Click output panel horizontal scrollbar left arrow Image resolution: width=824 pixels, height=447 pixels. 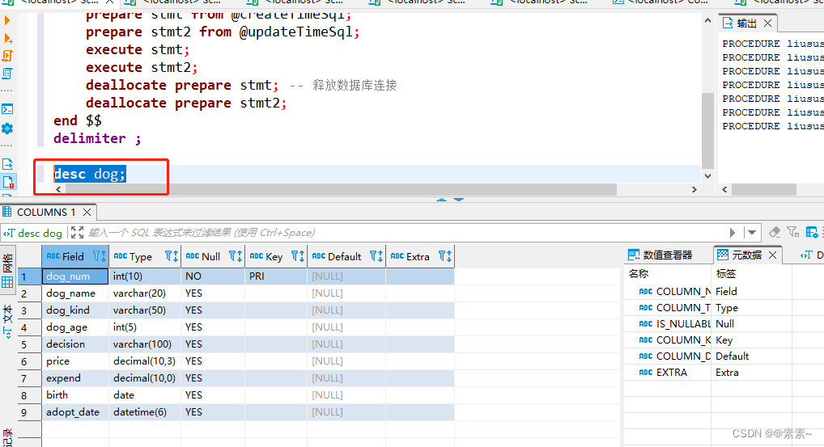[724, 189]
